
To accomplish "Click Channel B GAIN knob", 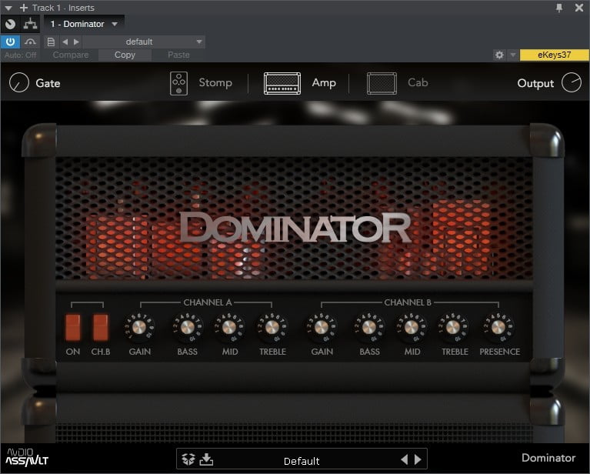I will (321, 327).
